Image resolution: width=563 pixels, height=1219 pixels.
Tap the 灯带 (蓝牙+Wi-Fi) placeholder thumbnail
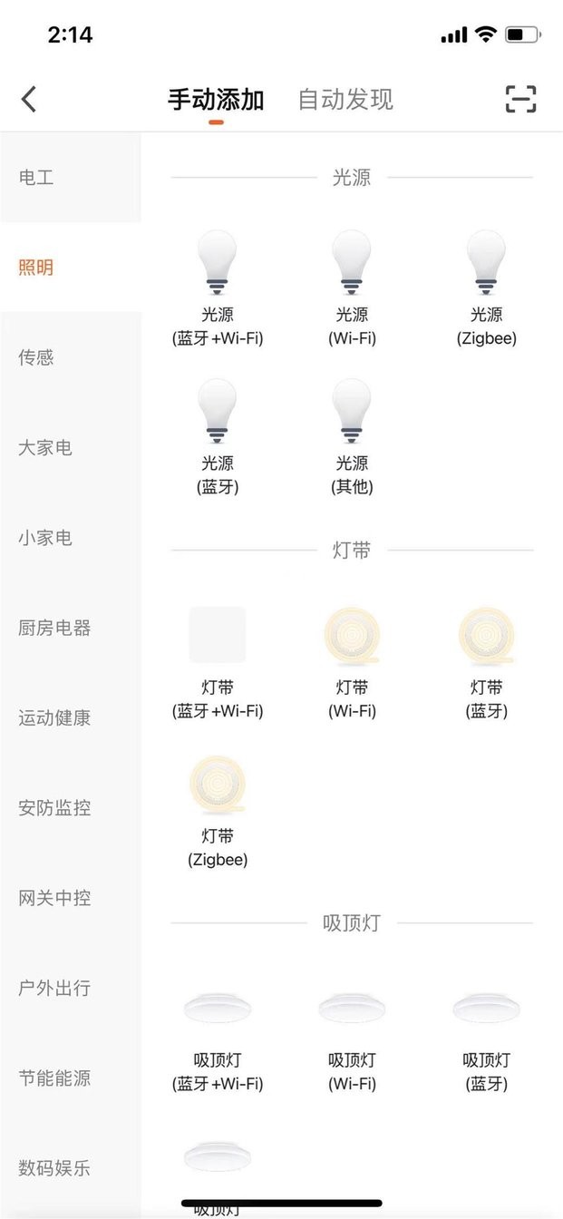pos(218,636)
